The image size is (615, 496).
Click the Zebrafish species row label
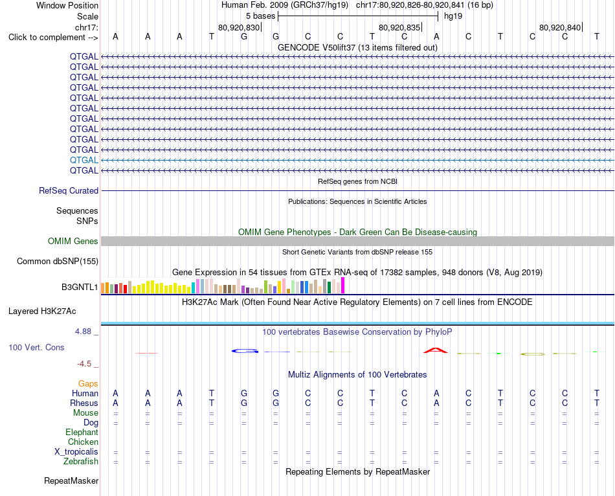[x=81, y=462]
